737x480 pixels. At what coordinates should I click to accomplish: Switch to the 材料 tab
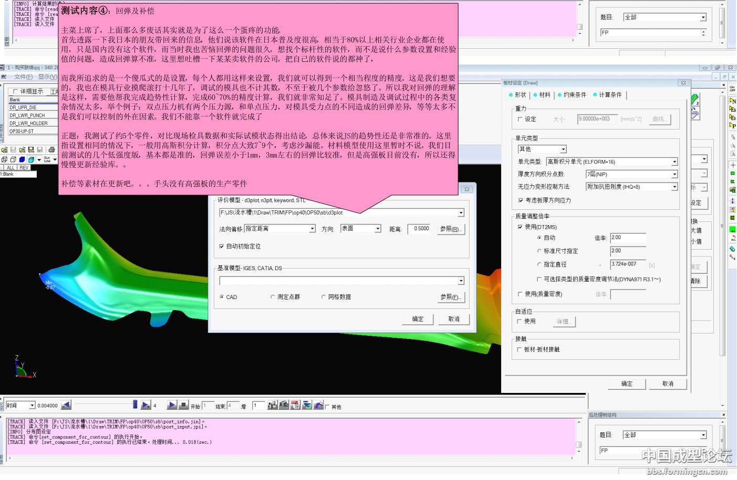[x=544, y=95]
